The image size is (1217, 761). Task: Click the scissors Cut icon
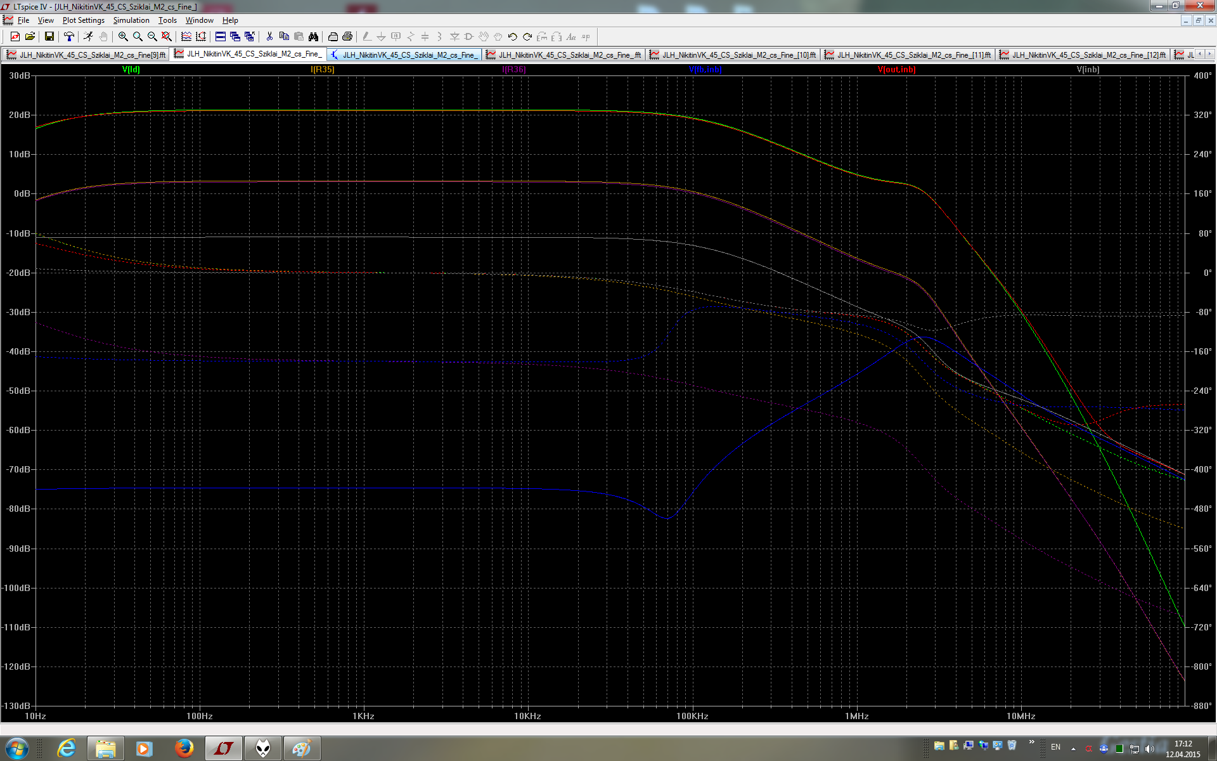tap(269, 37)
